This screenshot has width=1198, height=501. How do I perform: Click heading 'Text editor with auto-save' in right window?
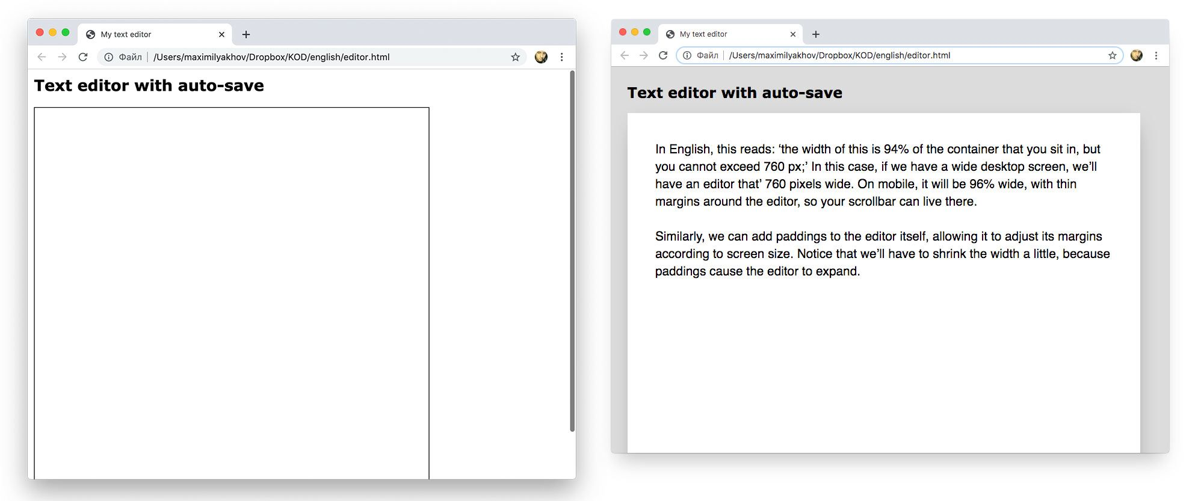pyautogui.click(x=735, y=93)
